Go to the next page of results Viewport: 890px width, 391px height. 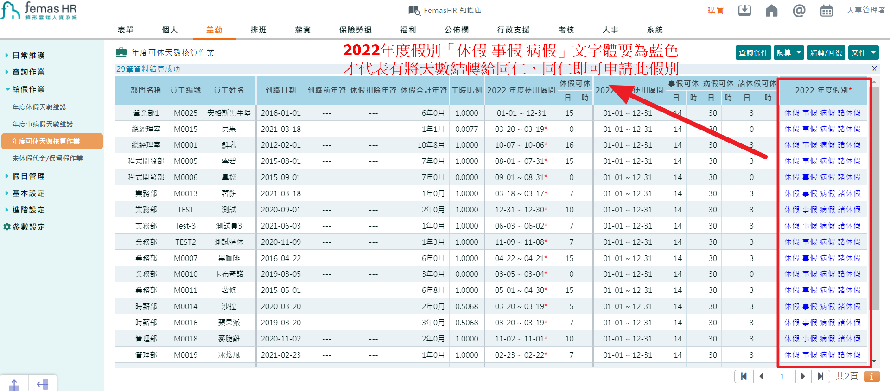[803, 376]
